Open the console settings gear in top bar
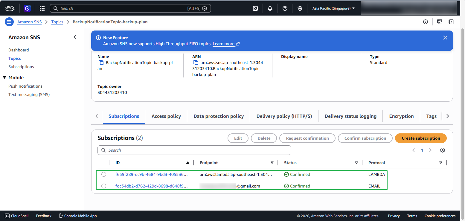Image resolution: width=465 pixels, height=221 pixels. coord(300,8)
